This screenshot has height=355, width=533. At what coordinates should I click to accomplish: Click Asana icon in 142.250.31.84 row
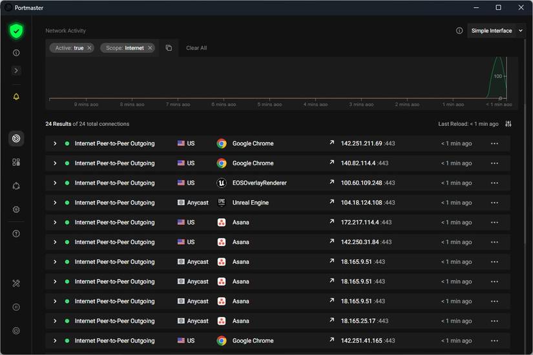coord(222,242)
